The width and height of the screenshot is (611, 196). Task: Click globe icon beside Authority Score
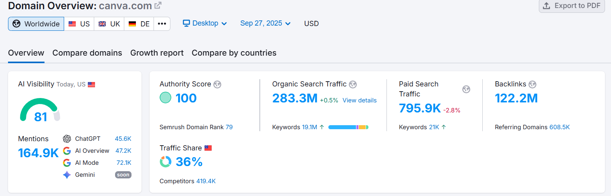(x=217, y=84)
